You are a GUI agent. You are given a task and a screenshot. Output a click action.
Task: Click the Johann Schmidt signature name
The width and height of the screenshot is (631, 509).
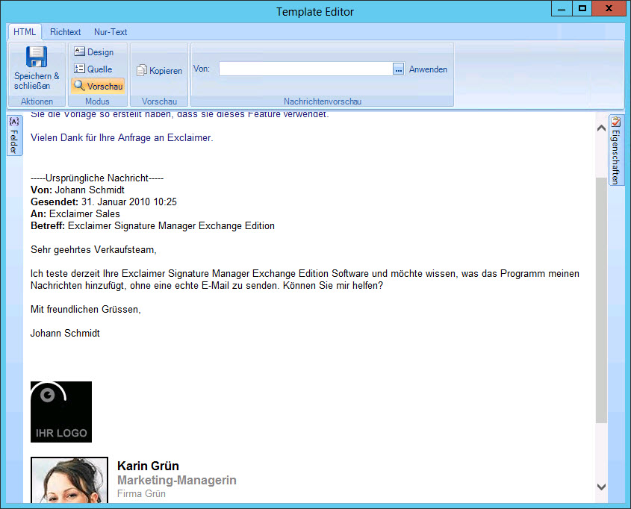(65, 334)
